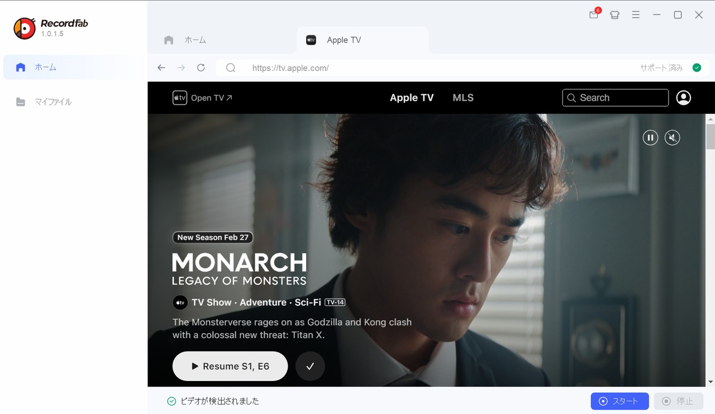Toggle the watchlist checkmark for Monarch
The image size is (715, 414).
click(x=310, y=367)
